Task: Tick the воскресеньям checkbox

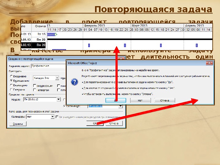Action: click(35, 86)
